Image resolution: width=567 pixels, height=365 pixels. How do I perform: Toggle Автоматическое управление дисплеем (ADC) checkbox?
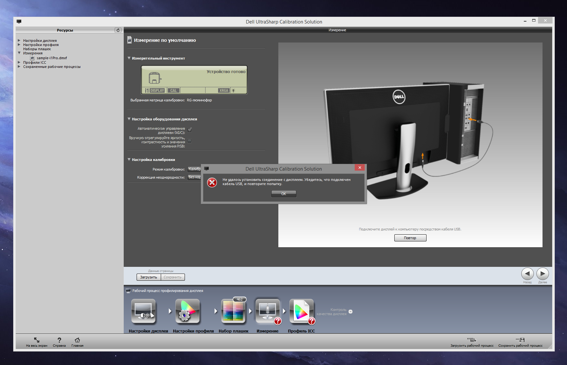[189, 130]
